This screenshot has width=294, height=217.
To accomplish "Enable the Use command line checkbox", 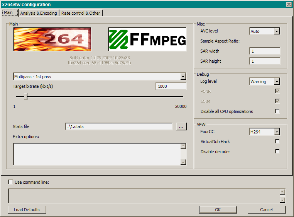I will [10, 182].
